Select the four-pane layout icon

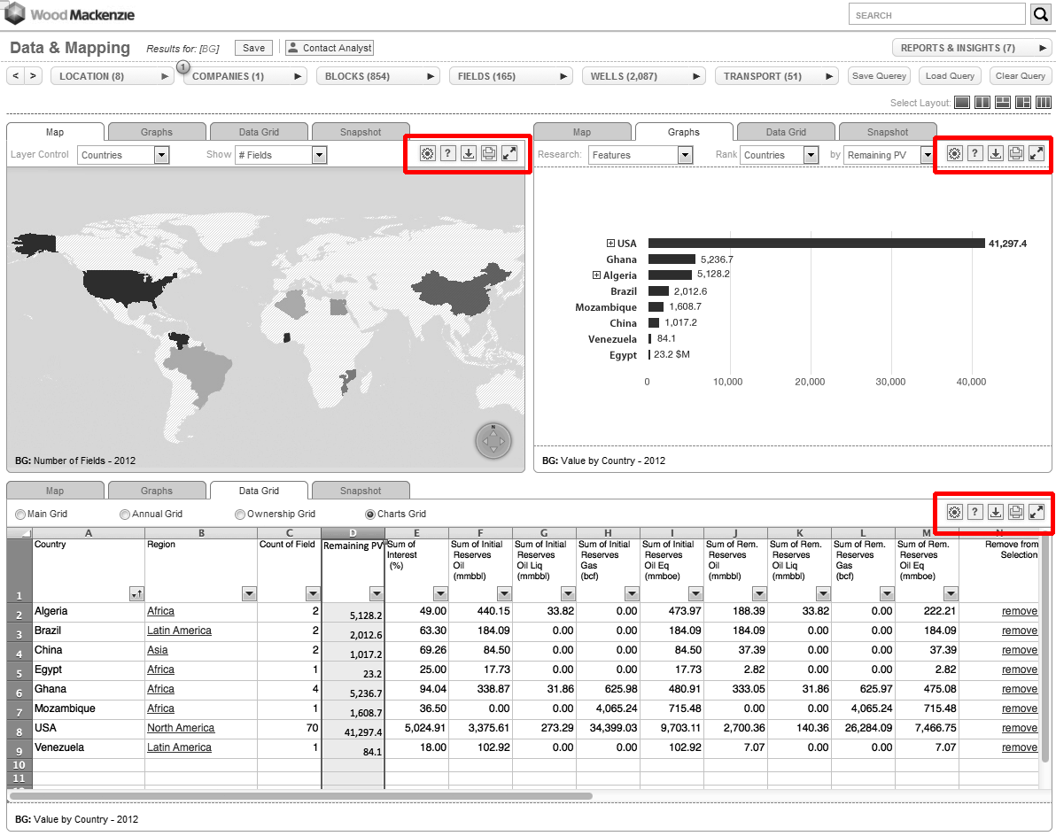click(x=1023, y=103)
